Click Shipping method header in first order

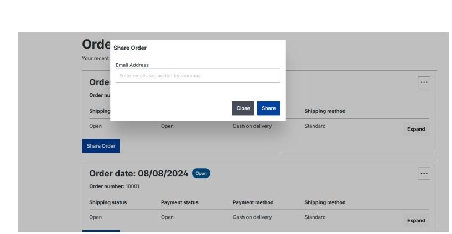(x=325, y=111)
